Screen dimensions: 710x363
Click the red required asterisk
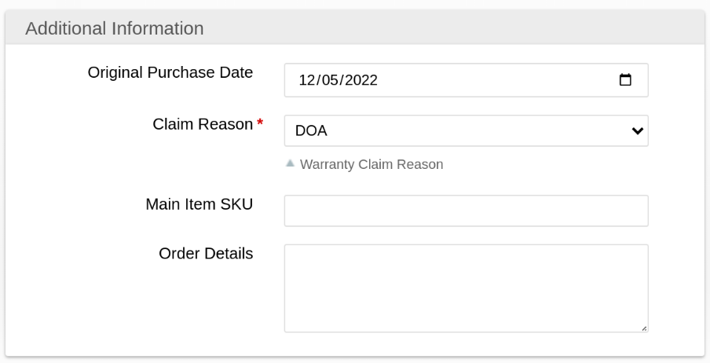[260, 125]
